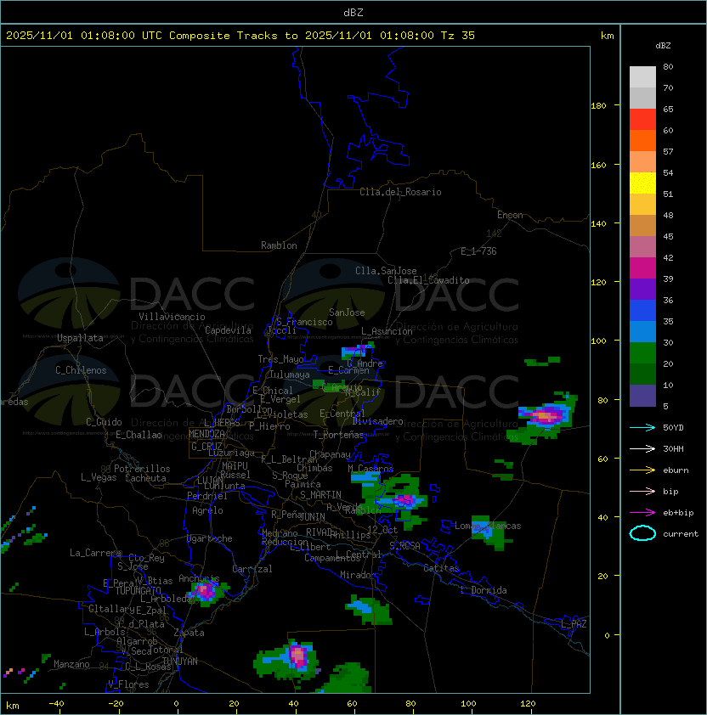Click the 'dBZ' heading above the color scale
The height and width of the screenshot is (715, 707).
click(x=663, y=46)
